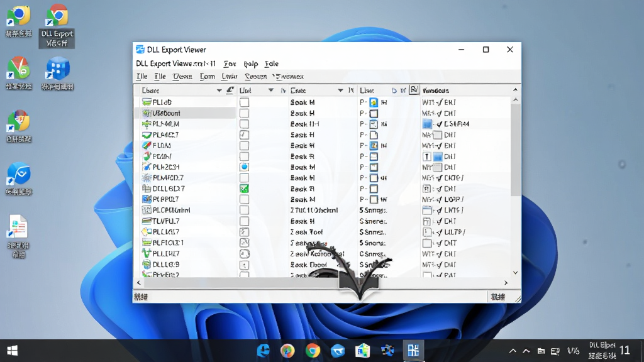Screen dimensions: 644x362
Task: Open the help menu
Action: (x=250, y=63)
